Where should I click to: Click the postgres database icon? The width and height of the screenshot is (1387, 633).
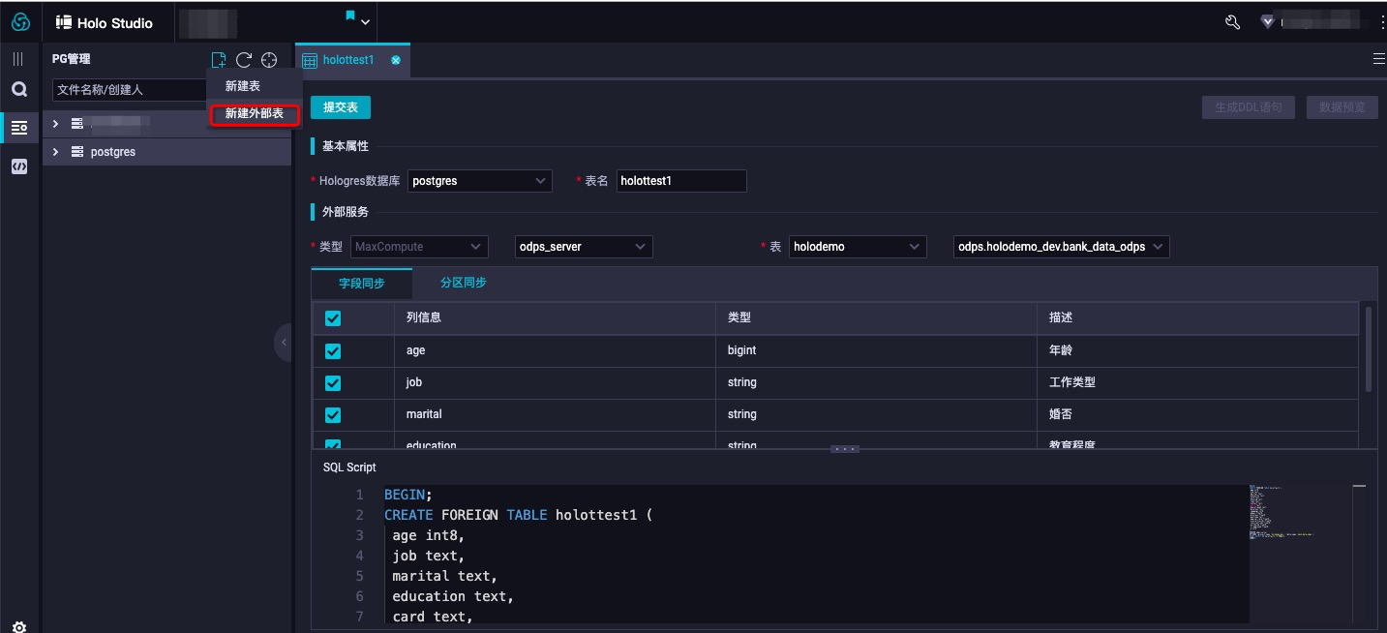pos(77,152)
